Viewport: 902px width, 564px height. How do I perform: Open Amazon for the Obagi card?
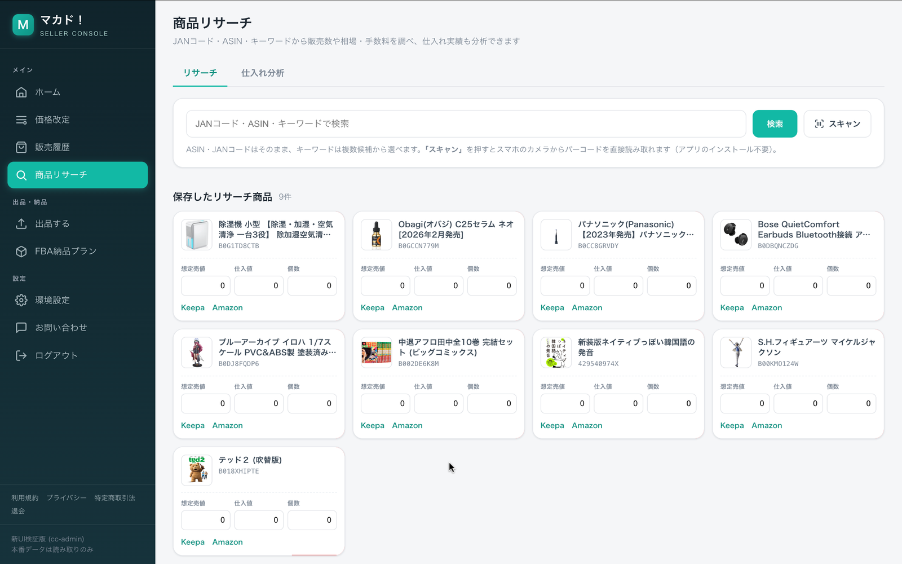click(408, 308)
